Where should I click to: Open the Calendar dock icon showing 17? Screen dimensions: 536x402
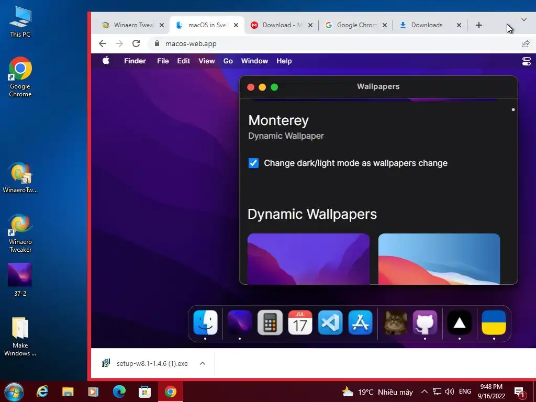click(300, 322)
